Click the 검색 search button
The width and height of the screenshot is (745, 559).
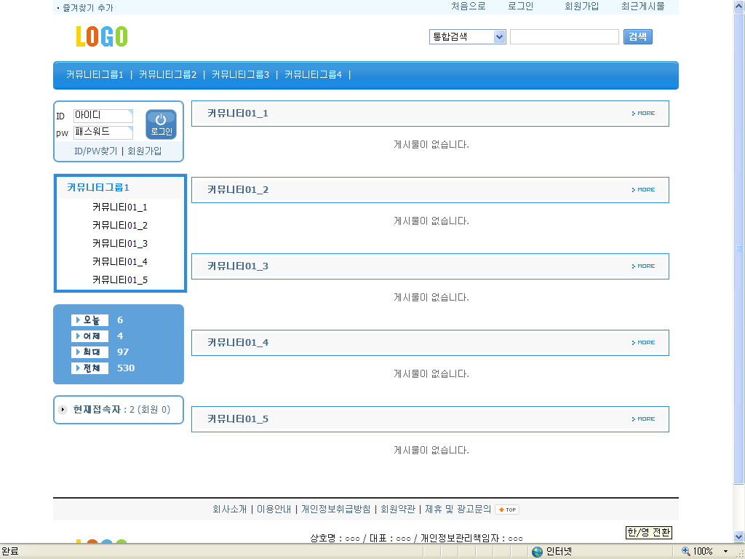pyautogui.click(x=637, y=36)
